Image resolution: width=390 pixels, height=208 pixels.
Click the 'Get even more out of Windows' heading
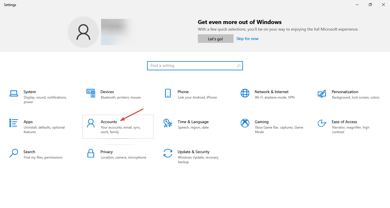pos(240,22)
